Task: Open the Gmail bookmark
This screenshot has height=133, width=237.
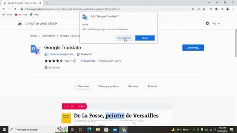Action: click(7, 14)
